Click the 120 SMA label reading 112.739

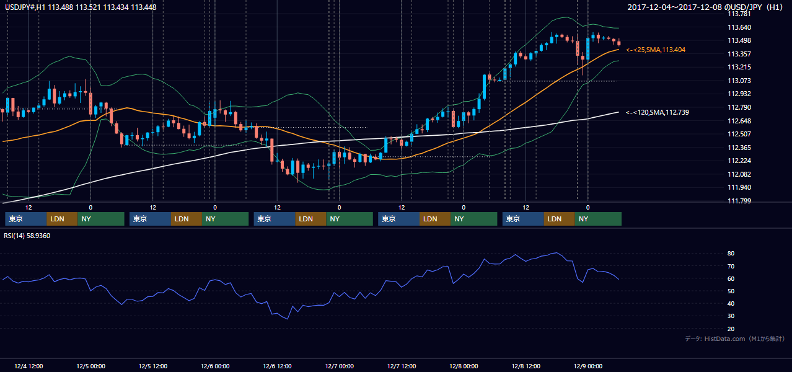click(x=658, y=112)
